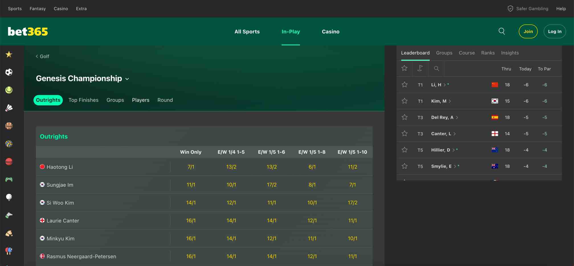Open the Golf section in the sidebar
Screen dimensions: 574x266
pyautogui.click(x=9, y=197)
